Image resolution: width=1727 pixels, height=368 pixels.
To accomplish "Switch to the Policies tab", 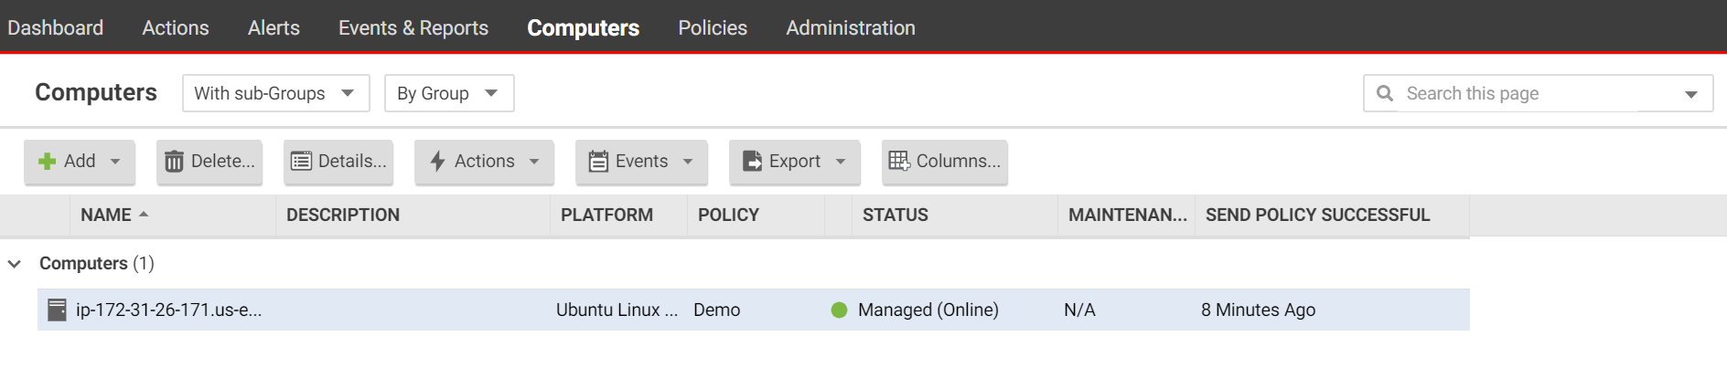I will coord(712,27).
